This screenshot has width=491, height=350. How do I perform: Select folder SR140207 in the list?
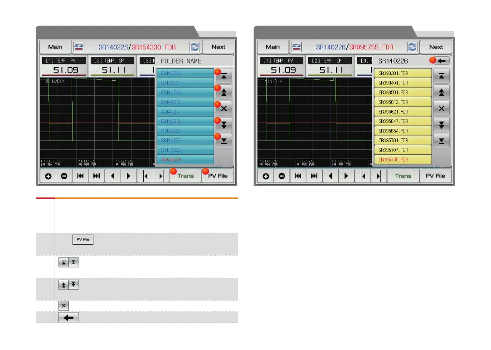click(x=185, y=83)
